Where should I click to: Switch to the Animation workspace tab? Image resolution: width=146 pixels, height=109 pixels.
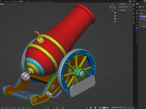click(x=7, y=2)
